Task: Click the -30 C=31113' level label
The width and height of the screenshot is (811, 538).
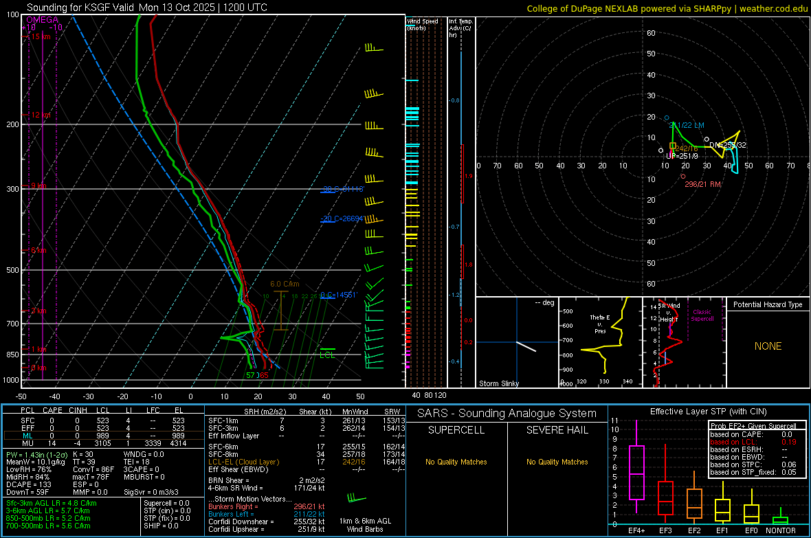Action: [x=343, y=189]
